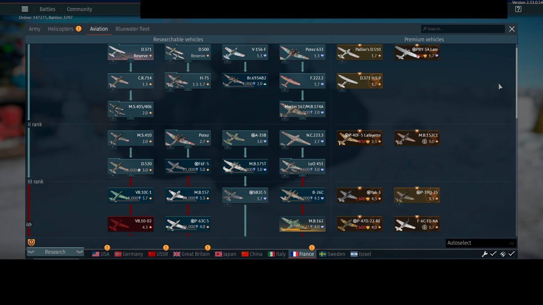Screen dimensions: 543x305
Task: Select the P-47D-22-RE premium aircraft card
Action: 360,224
